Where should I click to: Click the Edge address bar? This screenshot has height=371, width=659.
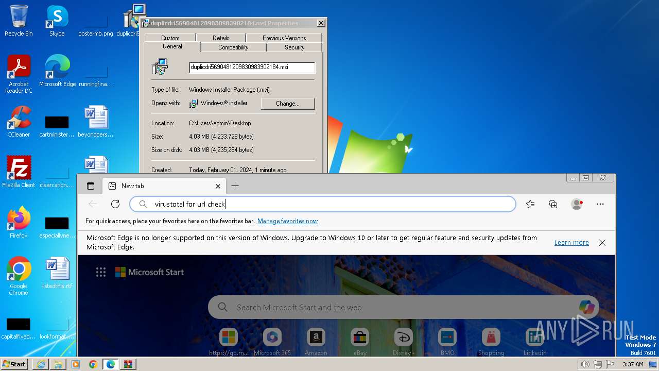tap(323, 204)
